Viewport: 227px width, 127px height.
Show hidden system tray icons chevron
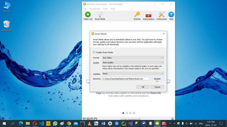[x=170, y=123]
